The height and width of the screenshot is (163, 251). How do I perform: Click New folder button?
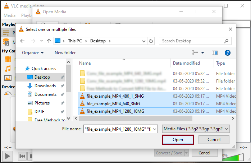(x=65, y=53)
